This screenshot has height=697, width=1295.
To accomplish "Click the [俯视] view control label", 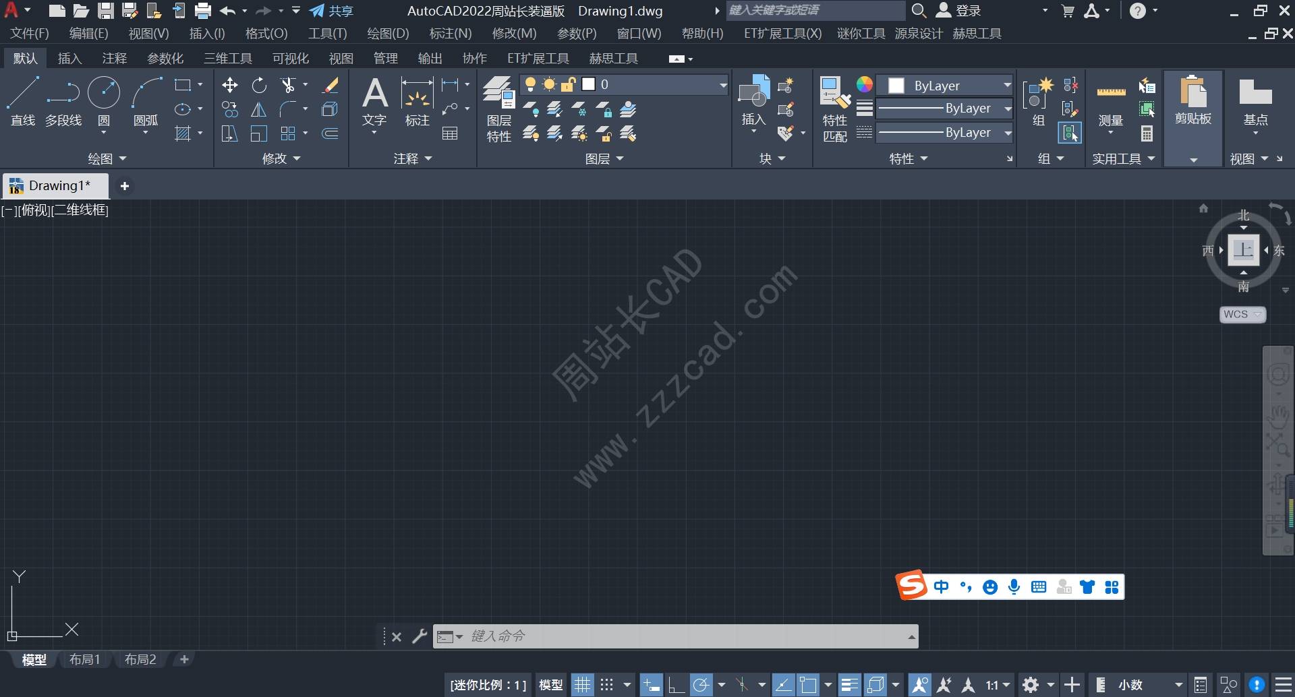I will [x=34, y=210].
